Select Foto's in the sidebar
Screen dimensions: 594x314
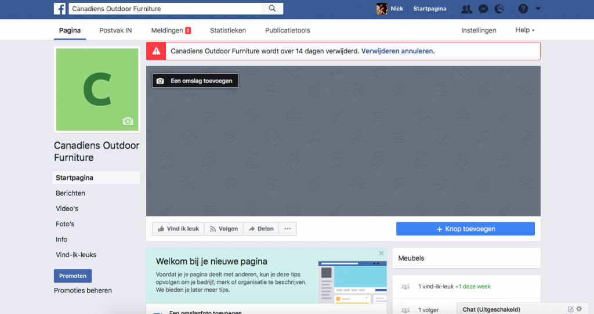pos(65,224)
